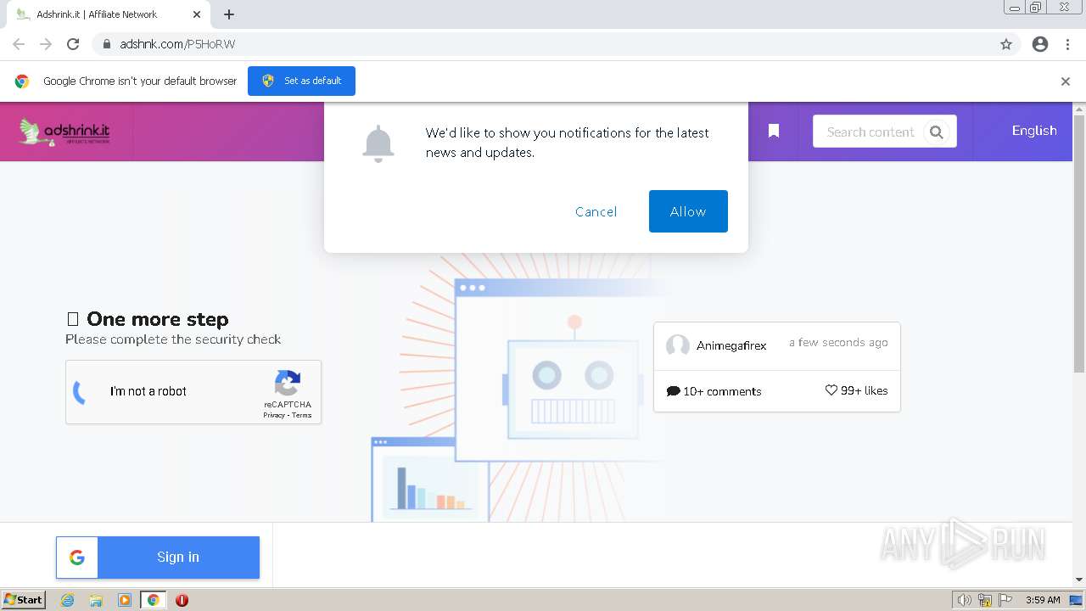Open the reCAPTCHA Terms link

(x=302, y=415)
